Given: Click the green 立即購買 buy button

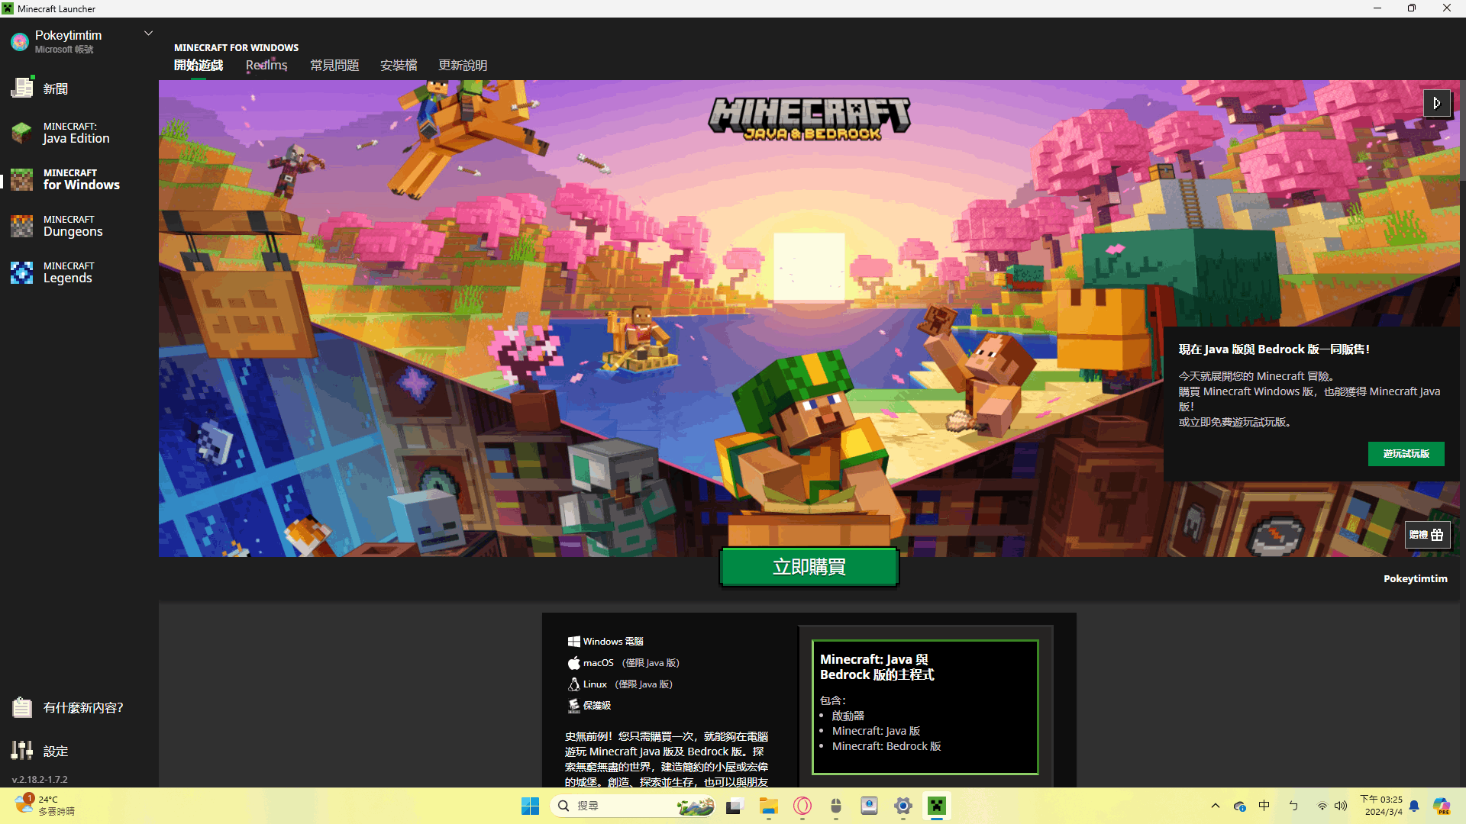Looking at the screenshot, I should pos(809,567).
